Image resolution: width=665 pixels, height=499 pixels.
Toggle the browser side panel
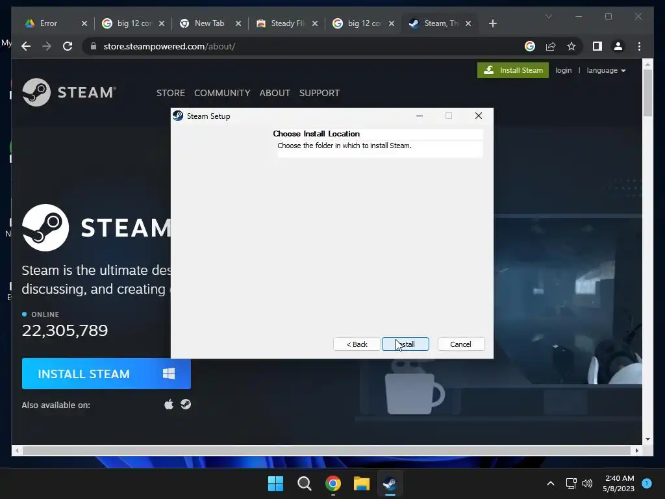(x=597, y=46)
